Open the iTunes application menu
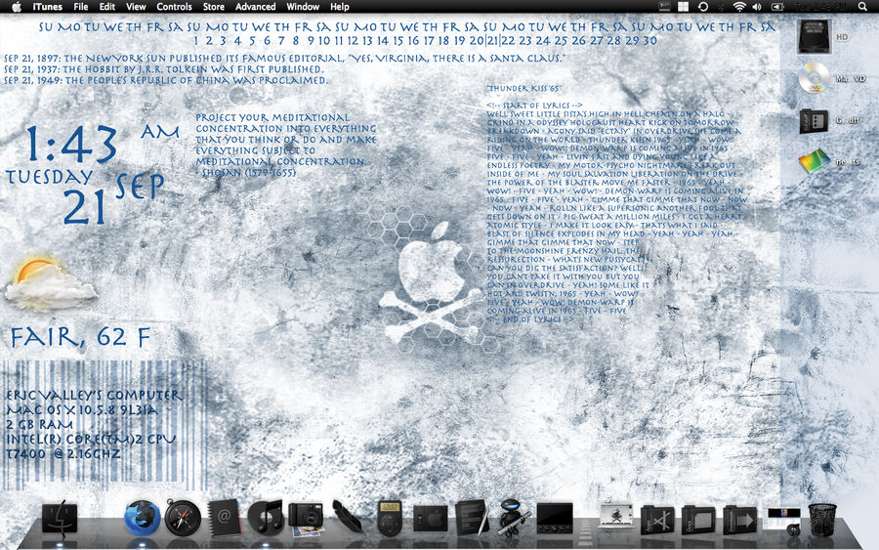Image resolution: width=879 pixels, height=550 pixels. (47, 7)
